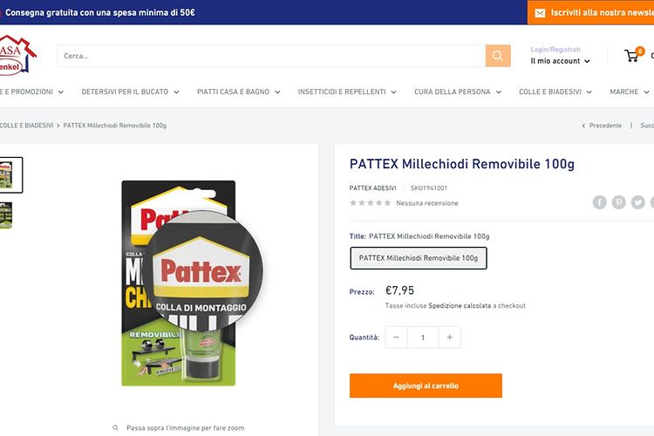Share product on Twitter icon

637,202
